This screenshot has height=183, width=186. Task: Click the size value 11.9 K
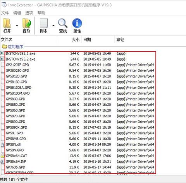(74, 167)
